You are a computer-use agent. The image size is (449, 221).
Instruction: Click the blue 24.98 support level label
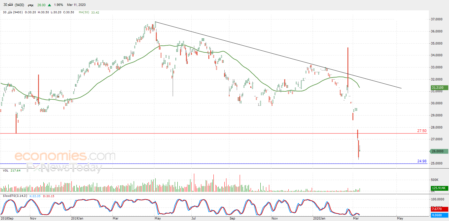click(422, 161)
